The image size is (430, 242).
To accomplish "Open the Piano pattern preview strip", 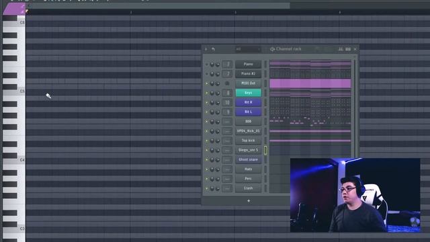I will click(x=310, y=65).
